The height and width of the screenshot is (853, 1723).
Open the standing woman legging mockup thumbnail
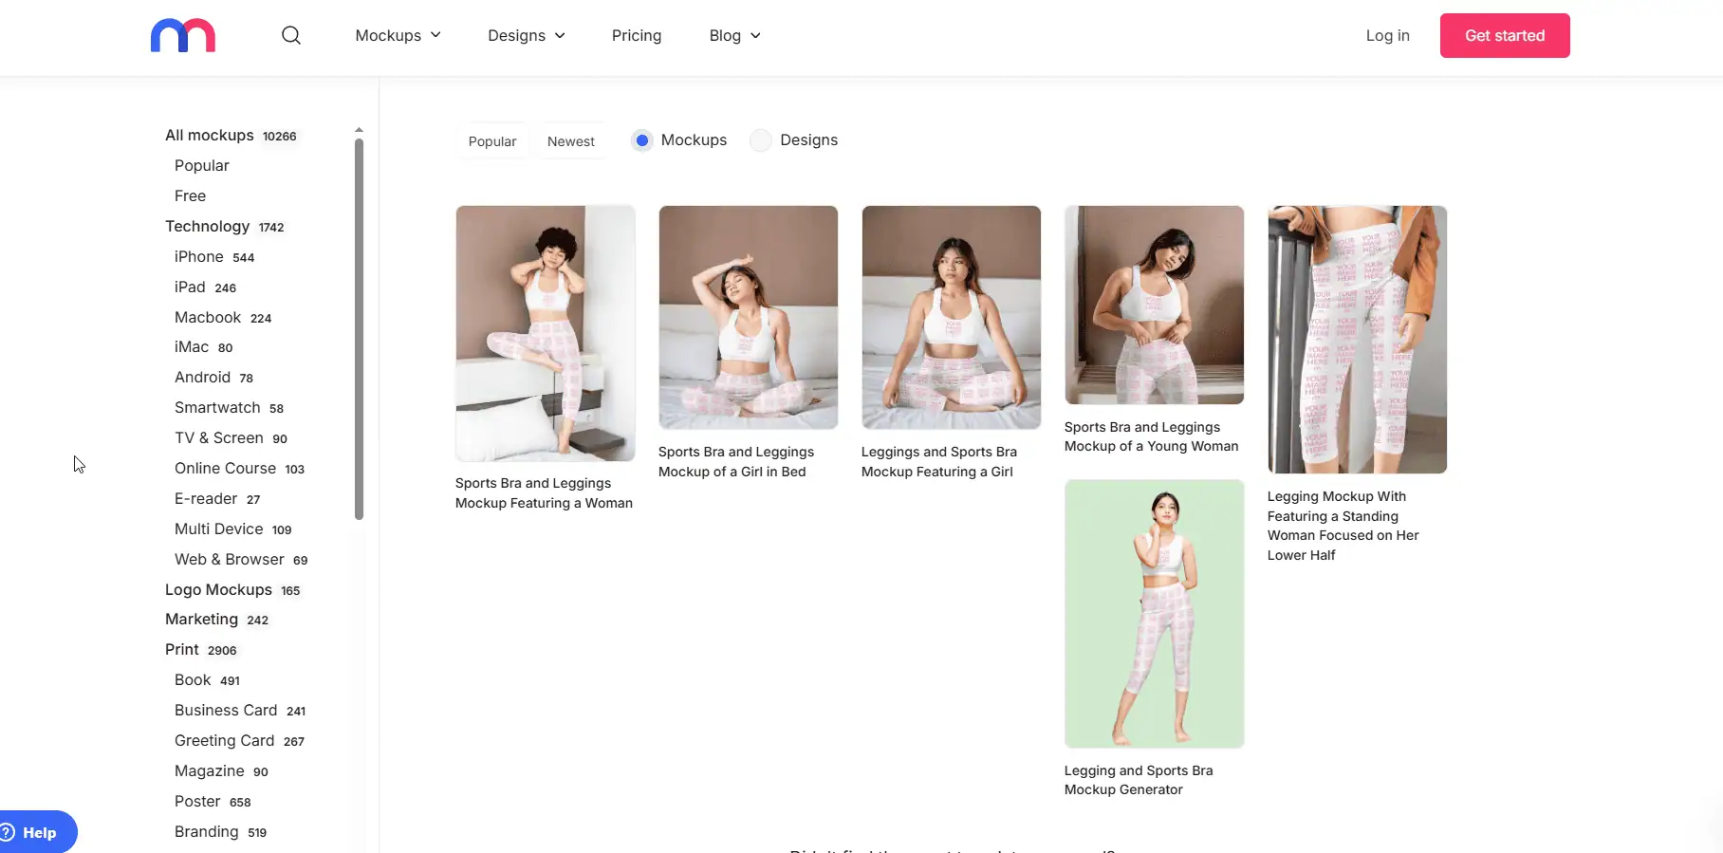(x=1357, y=340)
